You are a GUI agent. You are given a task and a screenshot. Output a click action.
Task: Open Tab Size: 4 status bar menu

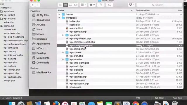(x=160, y=98)
